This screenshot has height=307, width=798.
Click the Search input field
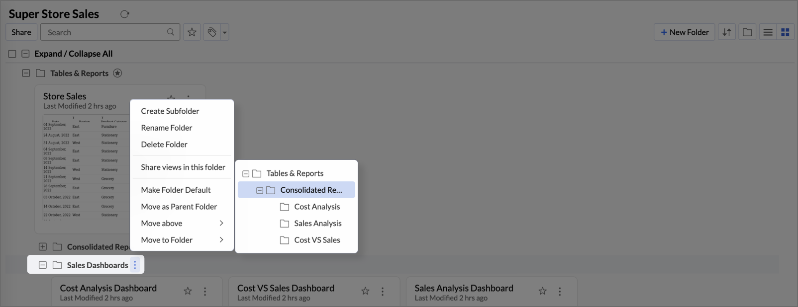[x=110, y=32]
